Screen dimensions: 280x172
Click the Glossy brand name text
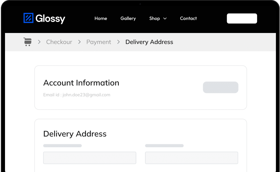pos(50,19)
